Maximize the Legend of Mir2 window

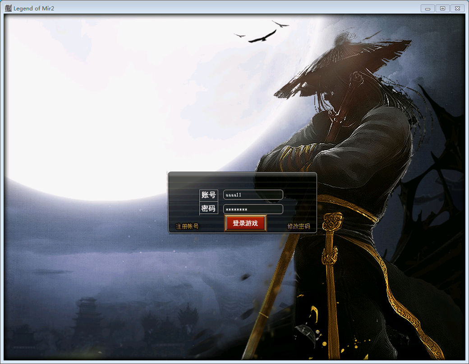pyautogui.click(x=442, y=8)
